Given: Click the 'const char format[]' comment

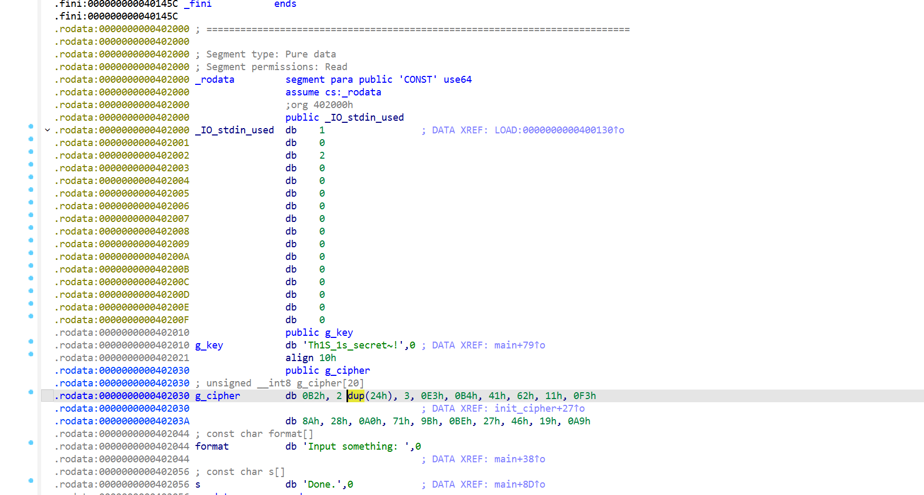Looking at the screenshot, I should (x=260, y=434).
